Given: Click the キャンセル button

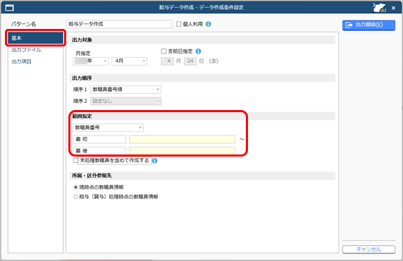Looking at the screenshot, I should coord(368,249).
